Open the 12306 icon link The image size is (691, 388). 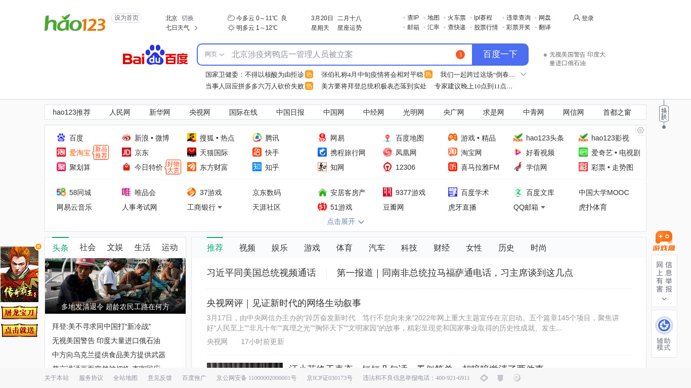(387, 167)
